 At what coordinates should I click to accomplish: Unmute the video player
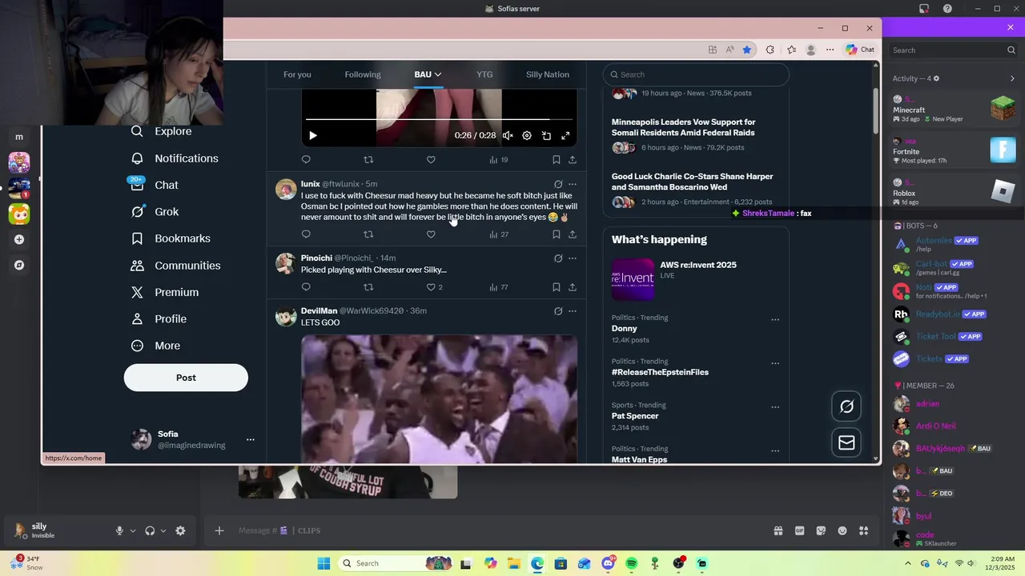(508, 135)
